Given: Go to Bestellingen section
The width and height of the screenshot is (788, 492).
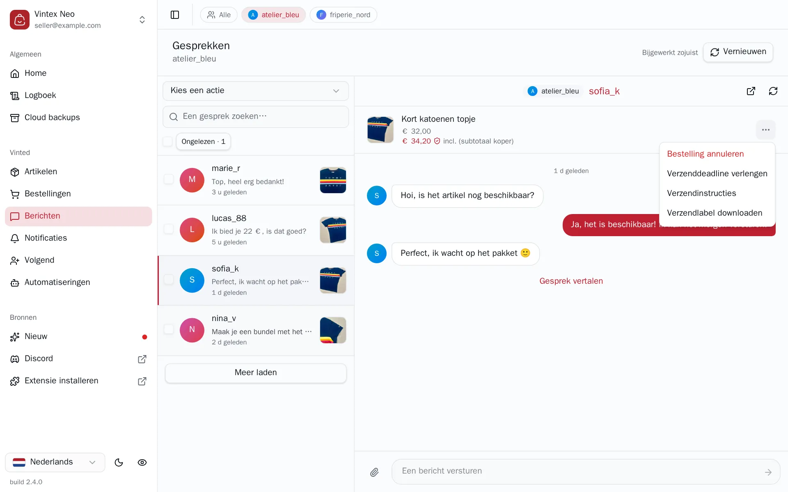Looking at the screenshot, I should (78, 194).
